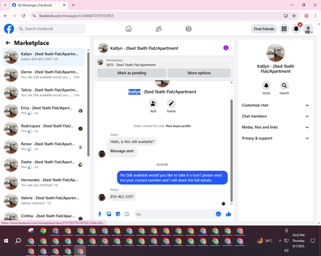Open the View buyer profile link
This screenshot has width=321, height=256.
[178, 126]
